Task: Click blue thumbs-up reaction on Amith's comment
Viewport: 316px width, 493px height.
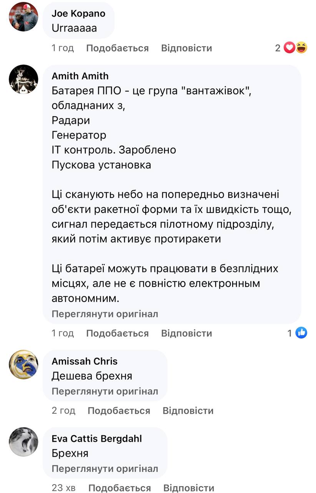Action: [x=301, y=333]
